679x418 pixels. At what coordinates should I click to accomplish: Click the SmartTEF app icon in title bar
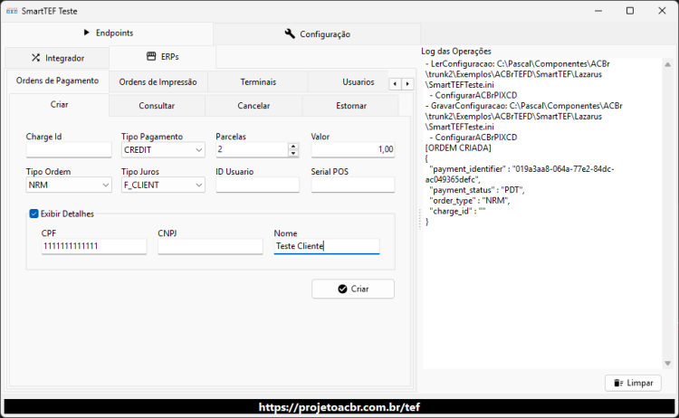pyautogui.click(x=12, y=11)
